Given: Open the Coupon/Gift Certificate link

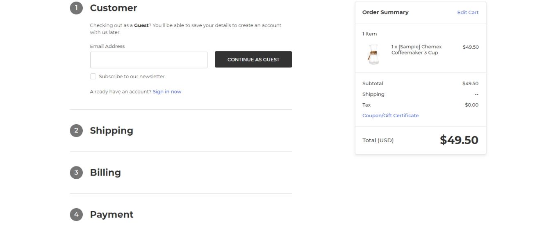Looking at the screenshot, I should tap(390, 116).
